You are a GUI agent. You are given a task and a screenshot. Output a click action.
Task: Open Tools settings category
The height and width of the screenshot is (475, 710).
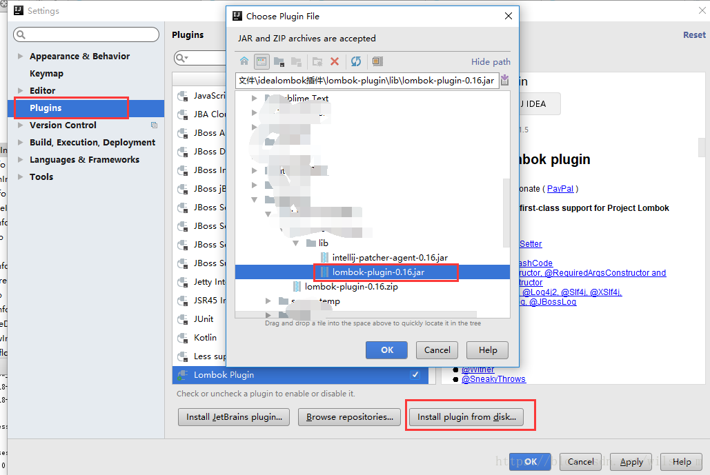(41, 177)
